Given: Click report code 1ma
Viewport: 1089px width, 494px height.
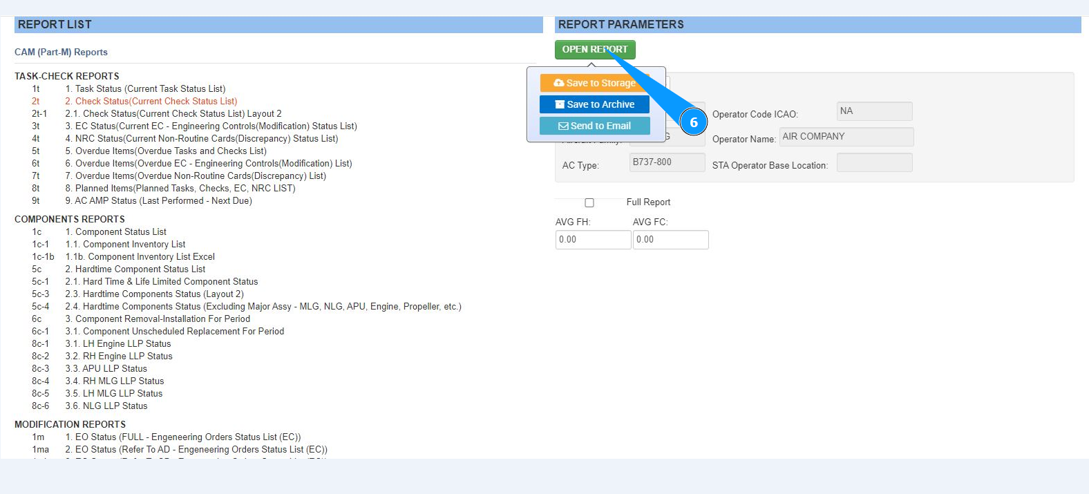Looking at the screenshot, I should (41, 450).
